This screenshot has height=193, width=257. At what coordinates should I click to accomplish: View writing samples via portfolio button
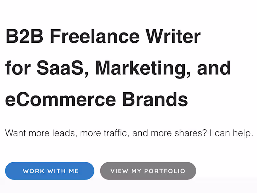click(x=148, y=171)
